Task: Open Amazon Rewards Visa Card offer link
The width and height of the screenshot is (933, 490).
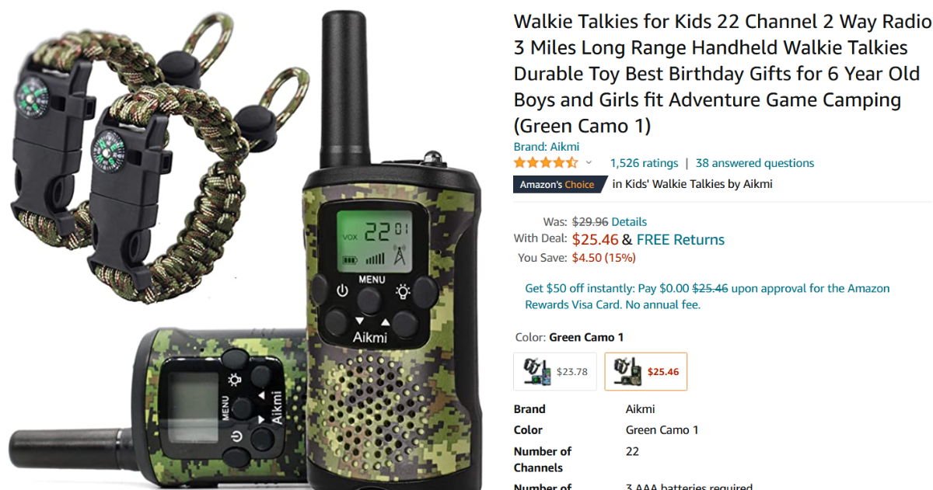Action: pos(708,297)
